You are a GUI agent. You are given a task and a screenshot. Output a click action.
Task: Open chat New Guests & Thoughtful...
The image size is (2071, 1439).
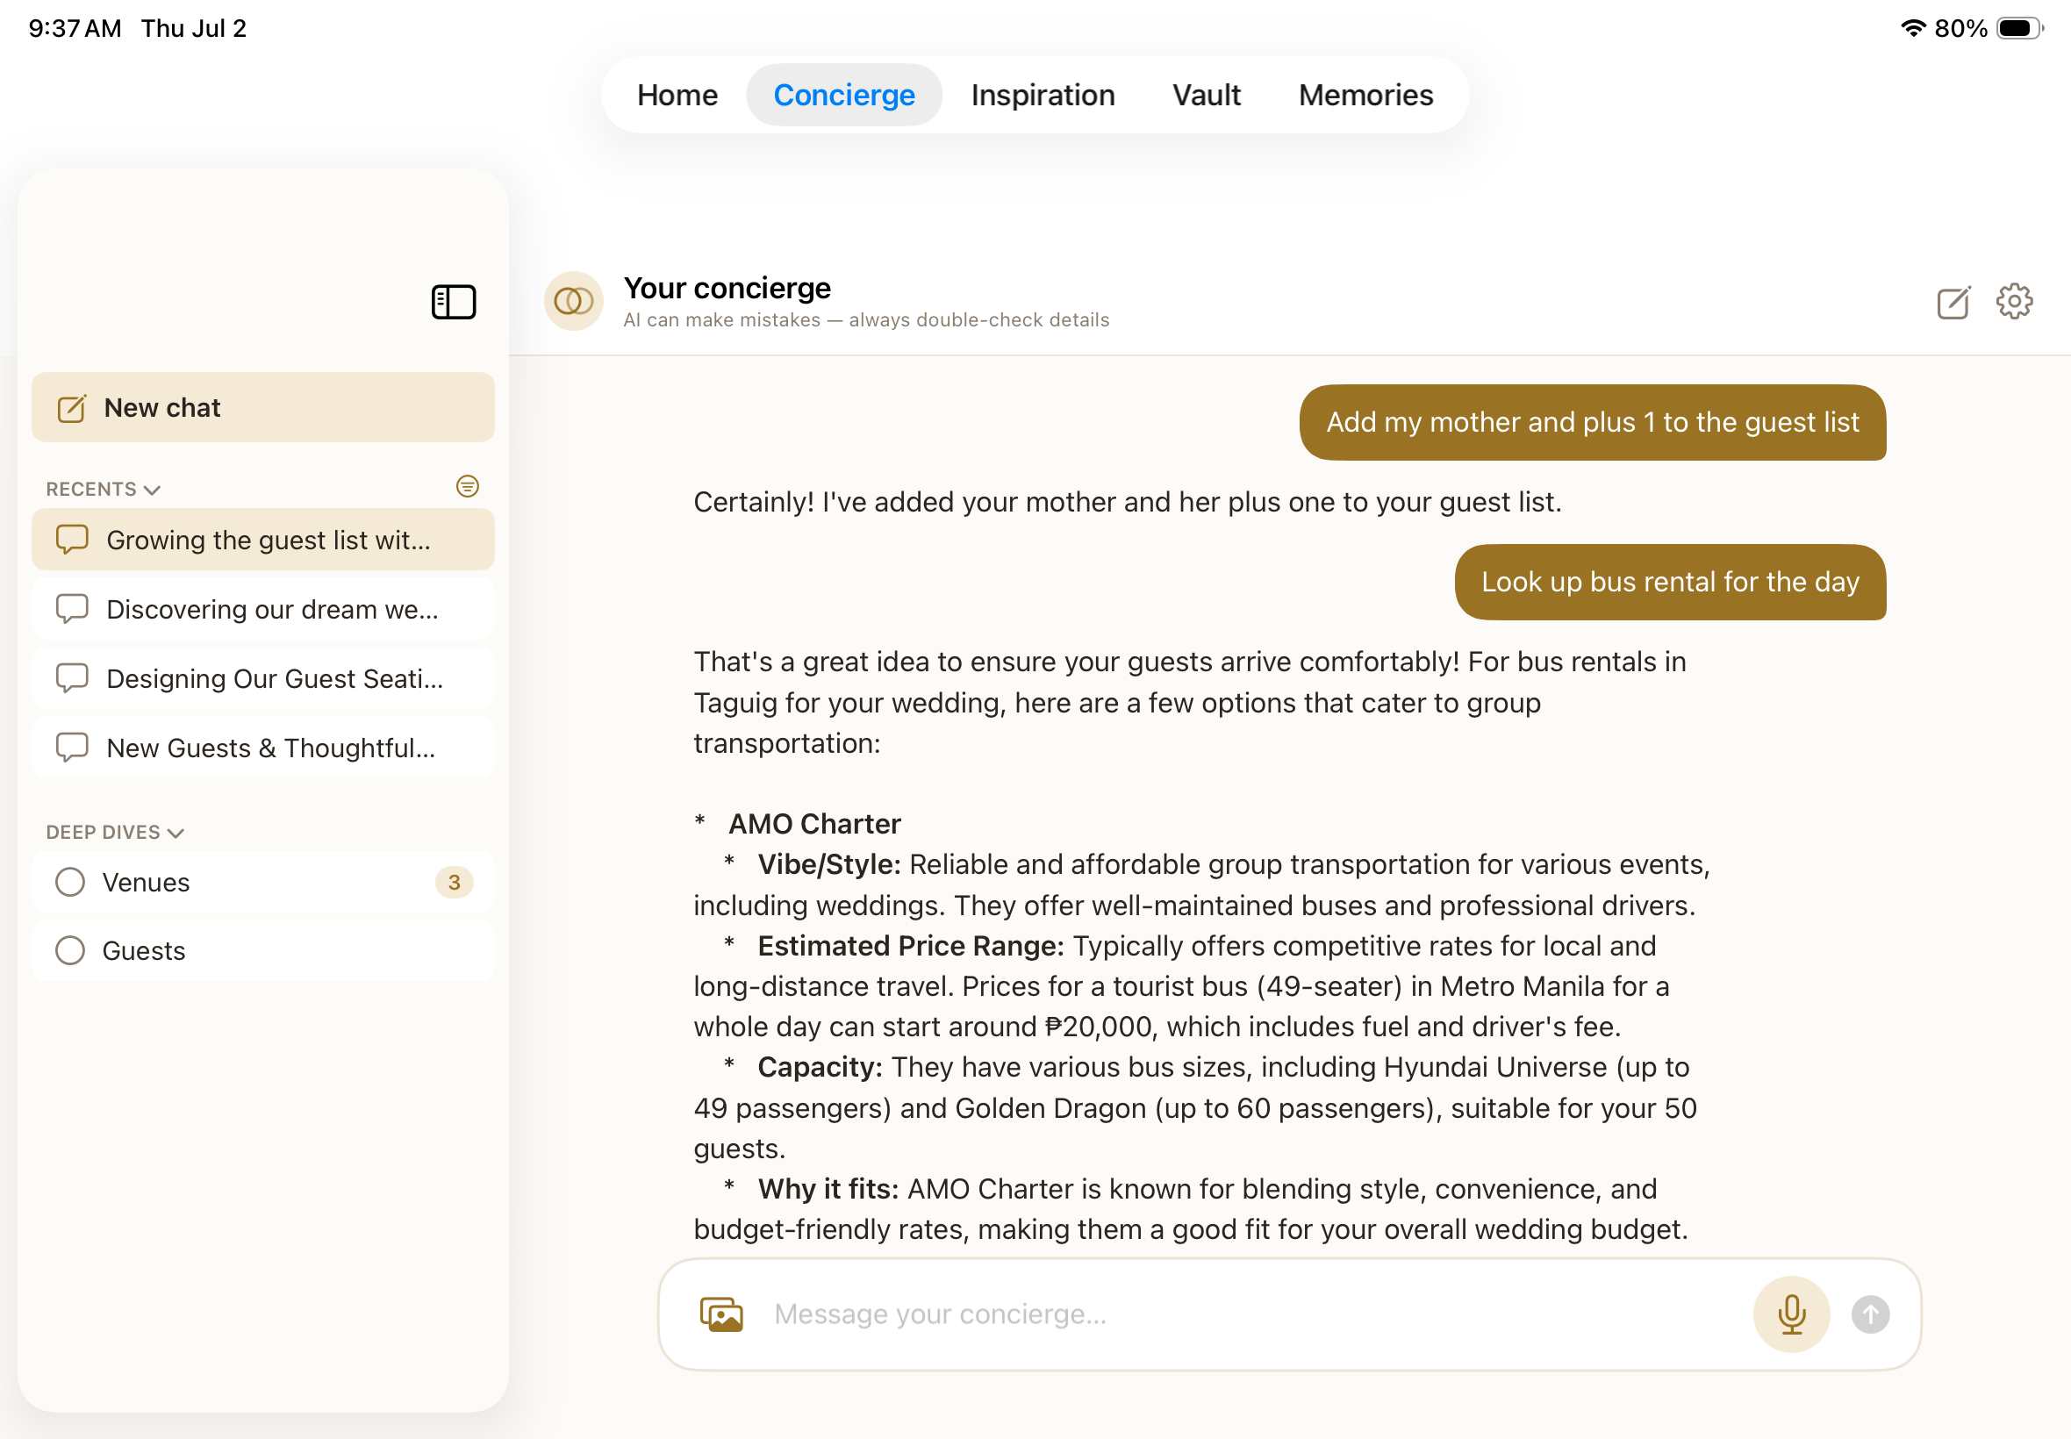click(263, 748)
